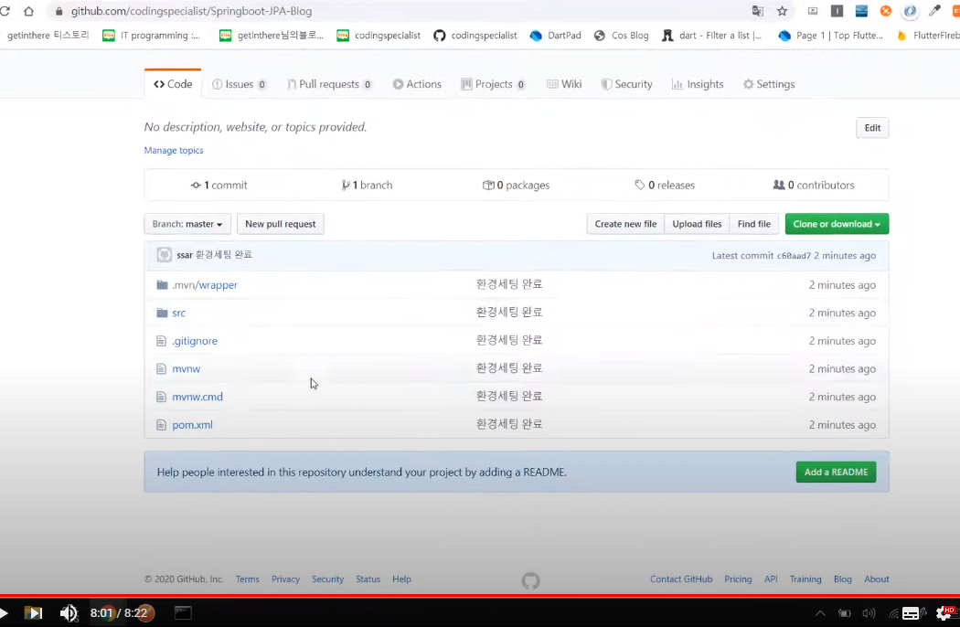The height and width of the screenshot is (627, 960).
Task: Click the Edit description button
Action: [x=872, y=128]
